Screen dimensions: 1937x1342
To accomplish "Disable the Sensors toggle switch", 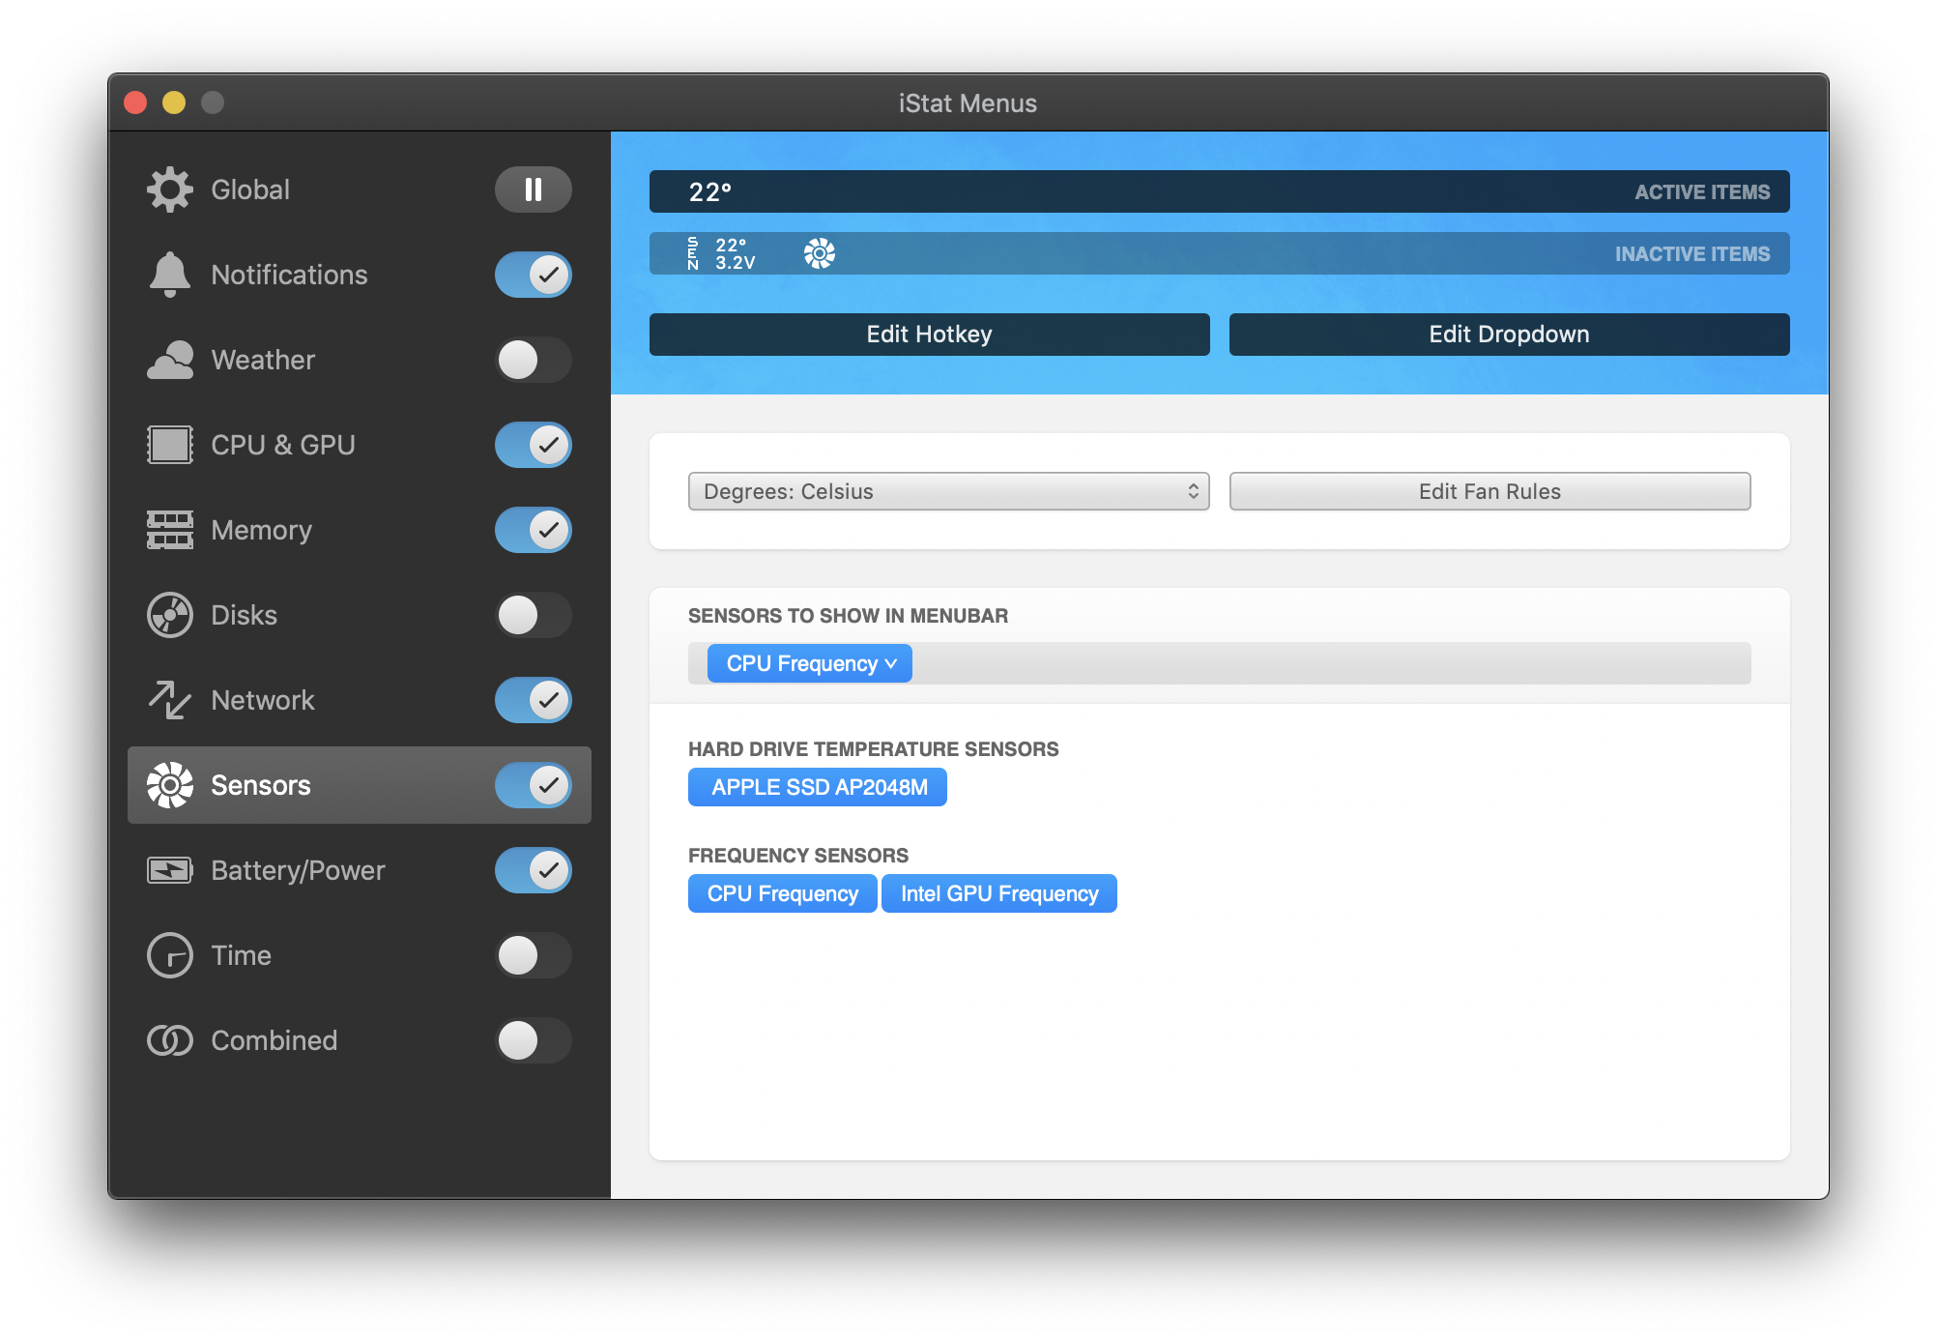I will coord(533,785).
